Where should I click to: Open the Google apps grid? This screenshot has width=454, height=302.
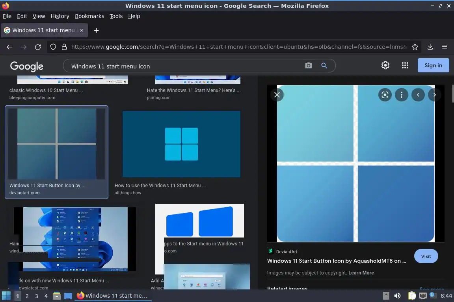coord(405,65)
